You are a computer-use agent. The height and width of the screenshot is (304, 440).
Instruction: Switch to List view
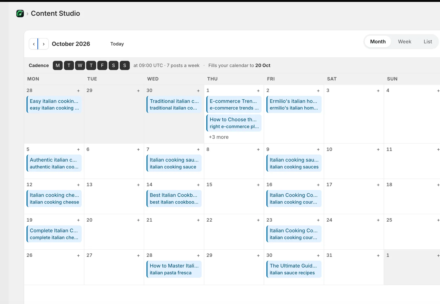coord(428,42)
